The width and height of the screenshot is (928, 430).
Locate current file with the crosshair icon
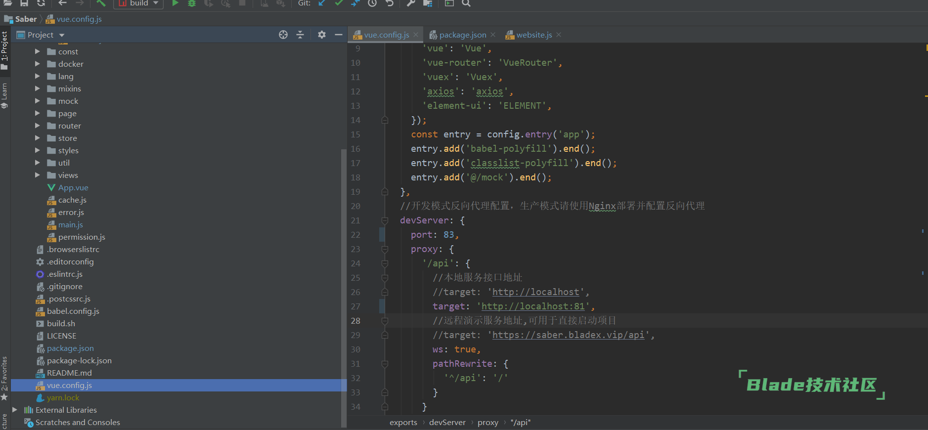[x=283, y=35]
